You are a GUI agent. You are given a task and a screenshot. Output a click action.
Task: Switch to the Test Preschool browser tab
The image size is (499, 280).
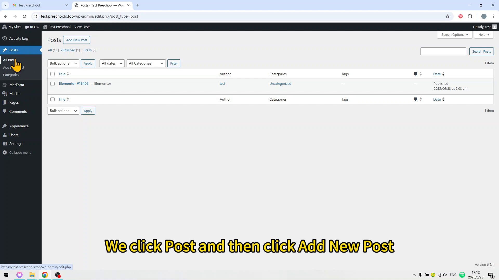click(29, 5)
